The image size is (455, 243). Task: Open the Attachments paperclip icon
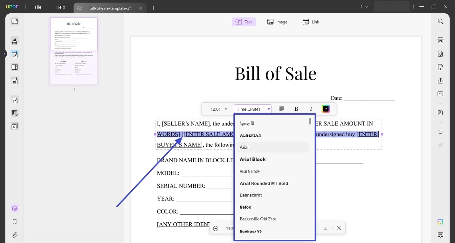point(14,235)
